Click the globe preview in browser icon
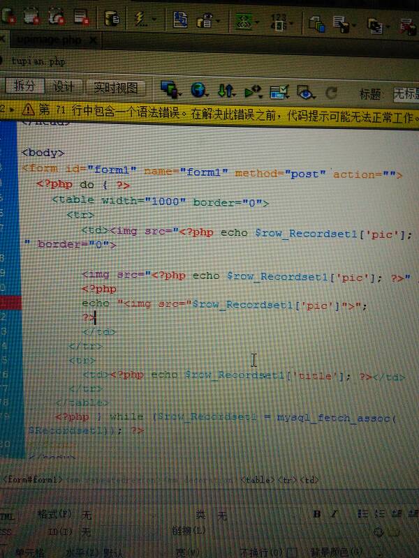 pos(198,90)
